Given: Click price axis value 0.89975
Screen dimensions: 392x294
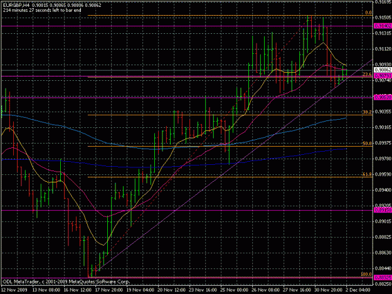Looking at the screenshot, I should 383,143.
